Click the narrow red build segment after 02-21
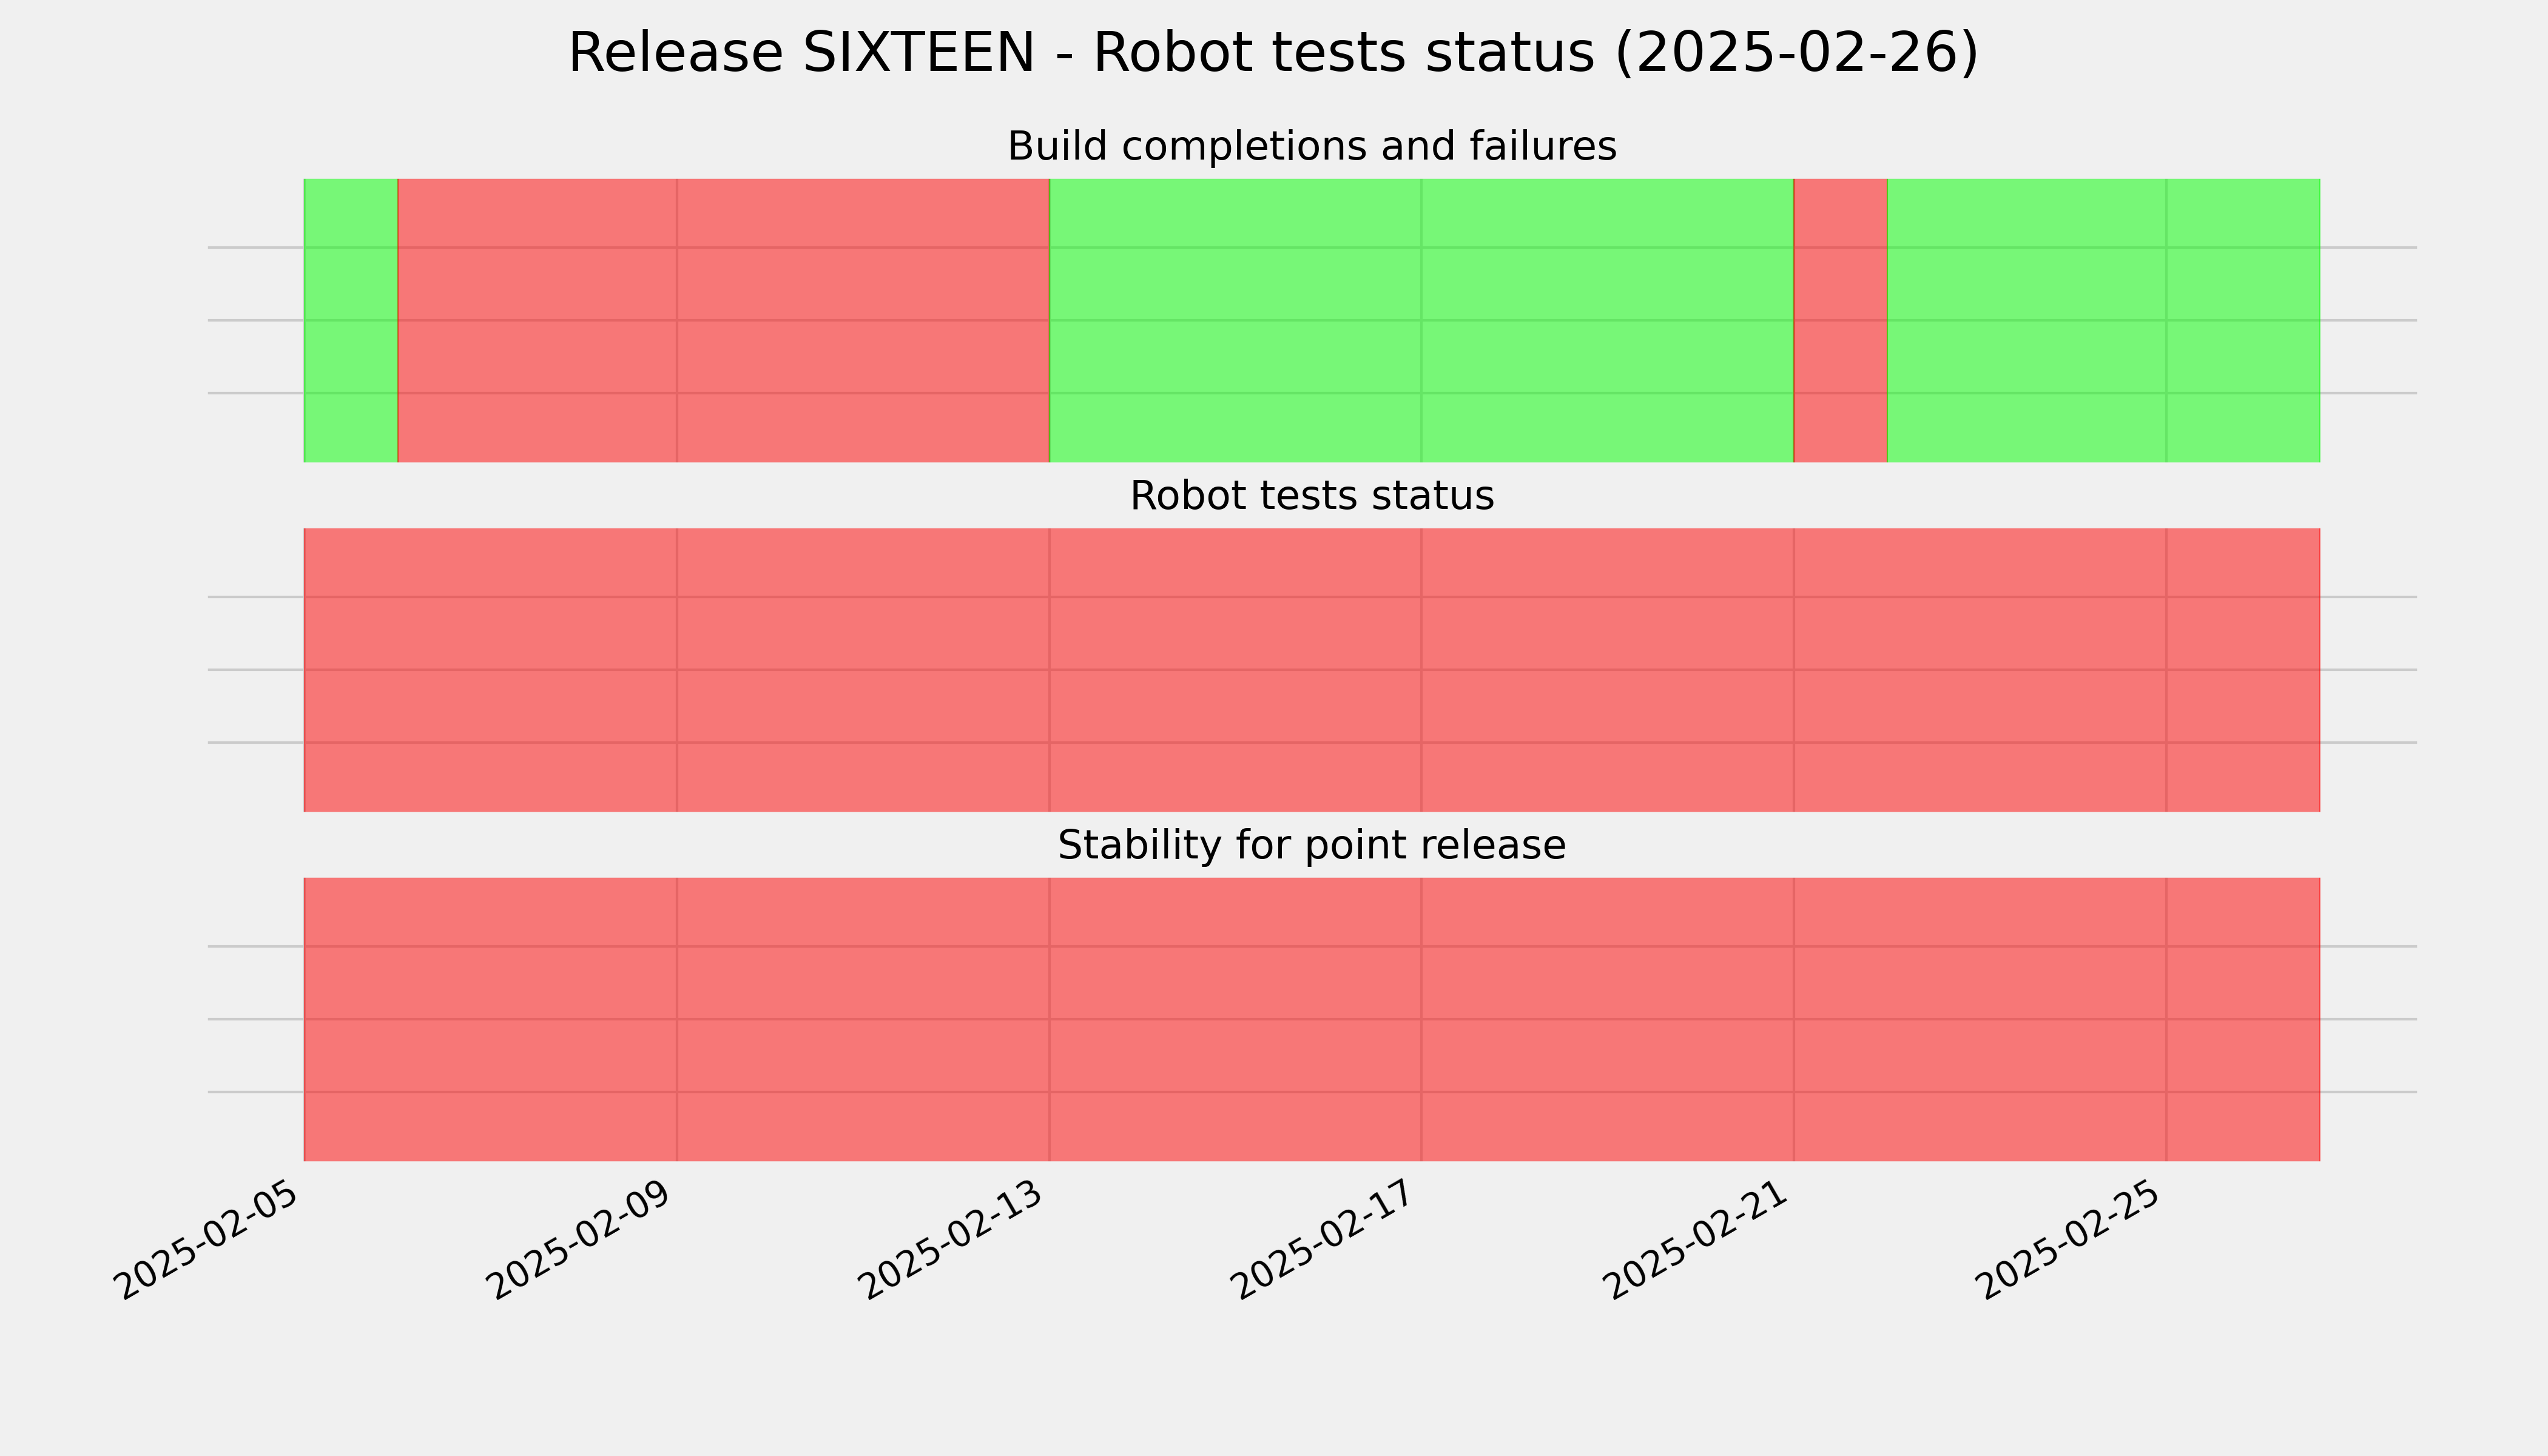 pos(1841,320)
